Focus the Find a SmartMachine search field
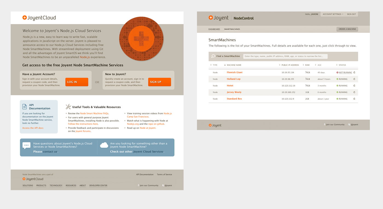The width and height of the screenshot is (383, 209). 285,56
